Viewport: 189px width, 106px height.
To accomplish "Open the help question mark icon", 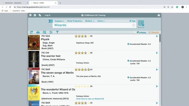I will coord(159,15).
